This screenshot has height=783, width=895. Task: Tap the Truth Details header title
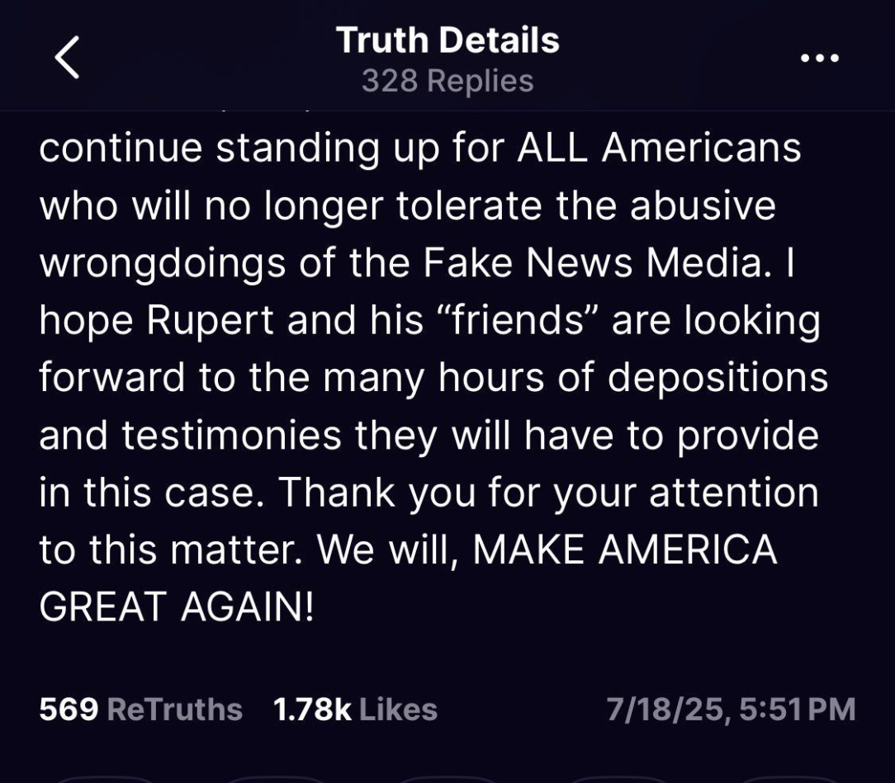[x=447, y=40]
